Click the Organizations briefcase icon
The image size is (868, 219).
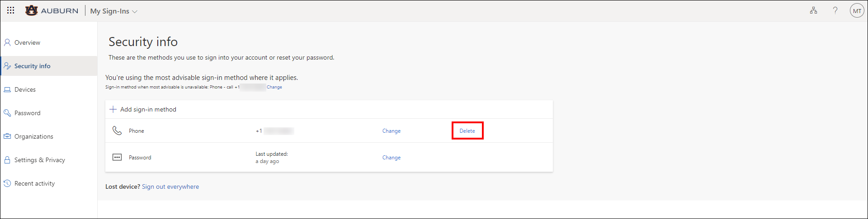pos(7,136)
